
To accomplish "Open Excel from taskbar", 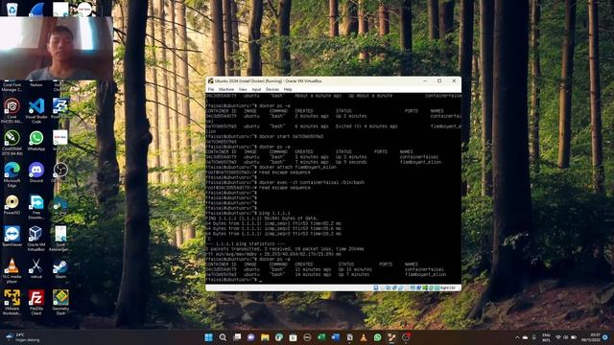I will tap(321, 337).
